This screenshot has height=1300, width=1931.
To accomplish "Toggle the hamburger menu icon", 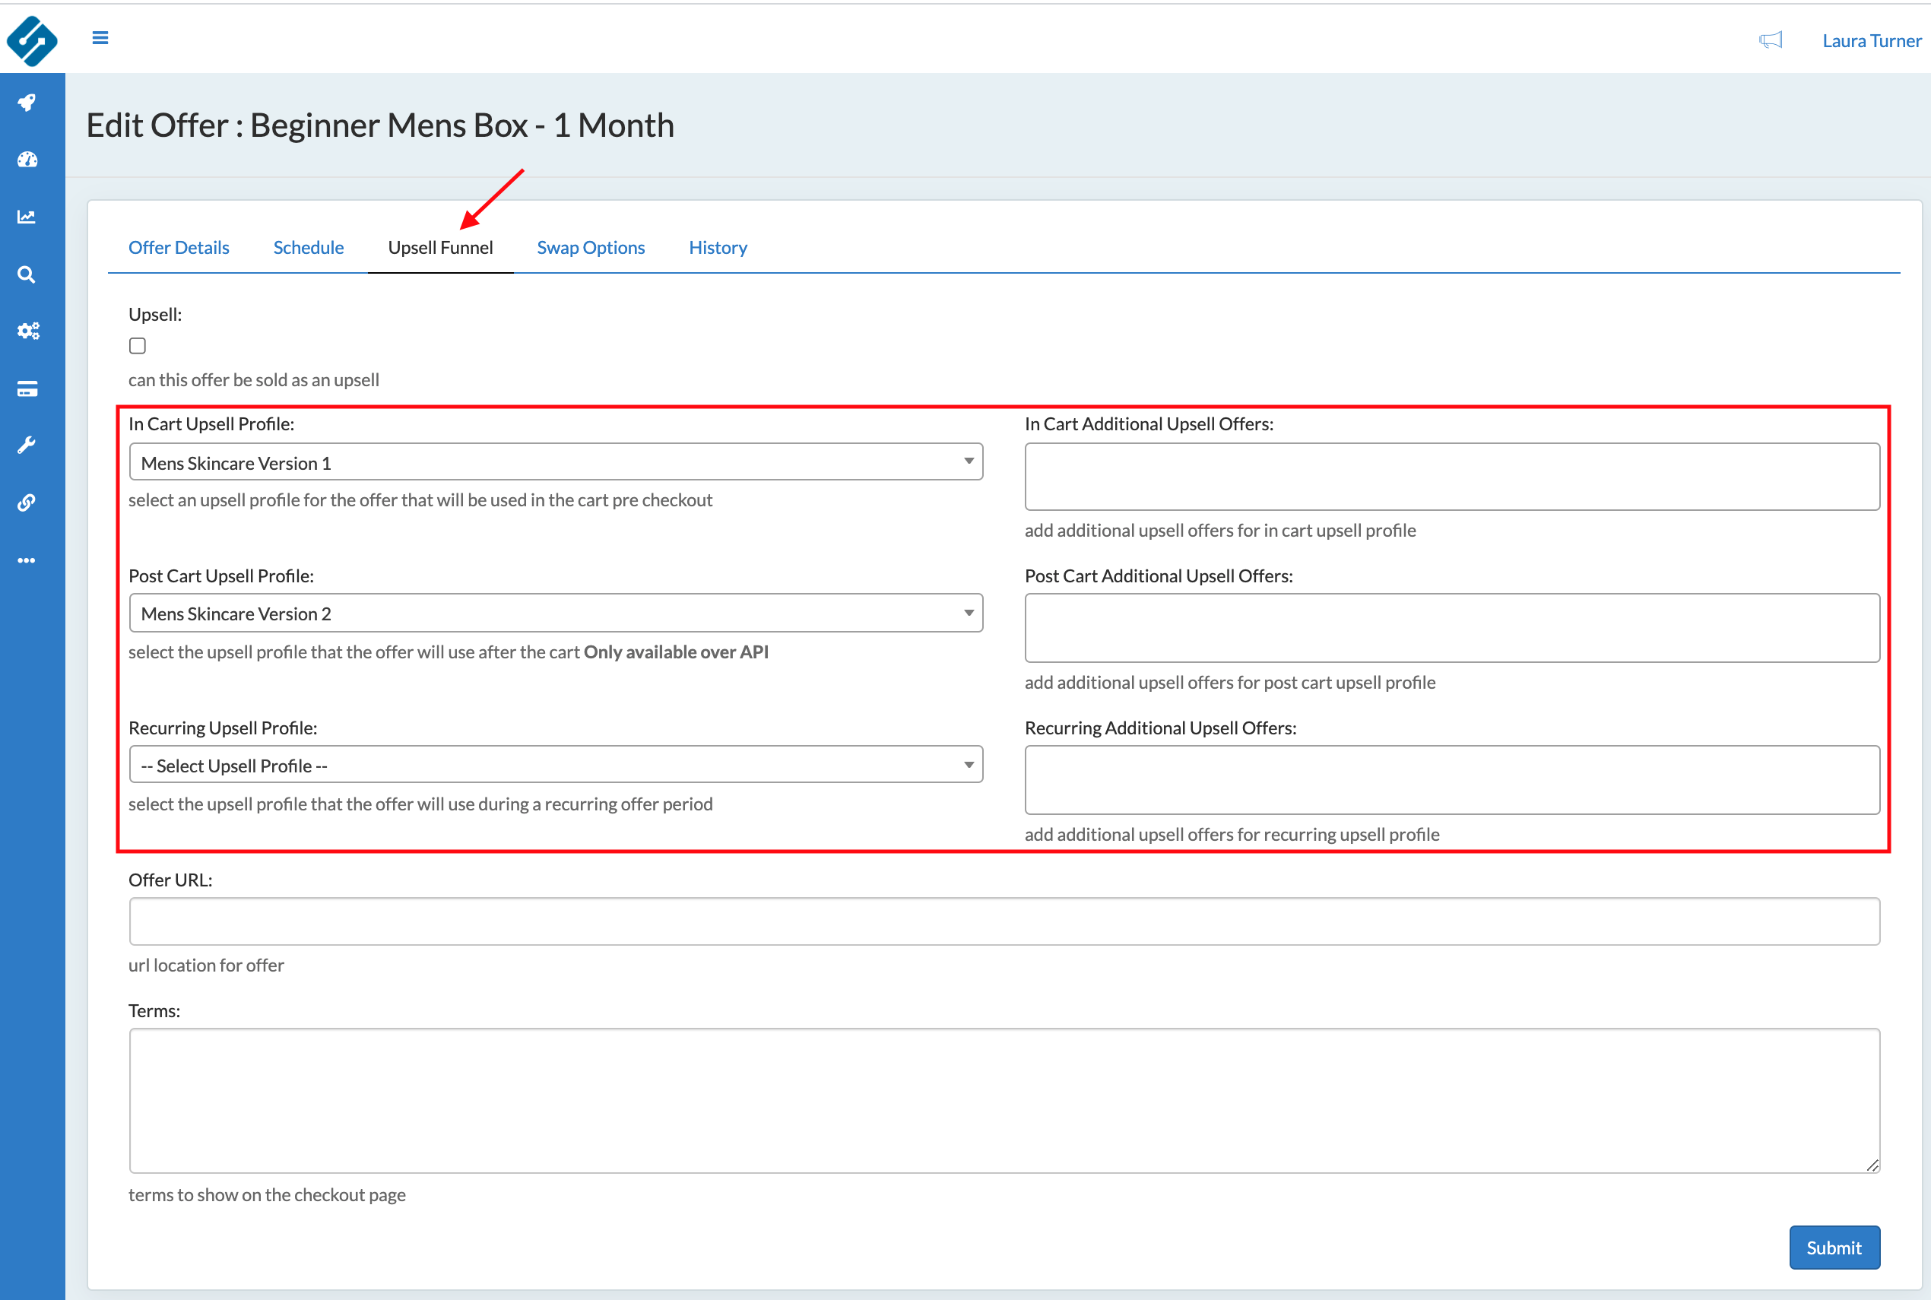I will point(100,38).
